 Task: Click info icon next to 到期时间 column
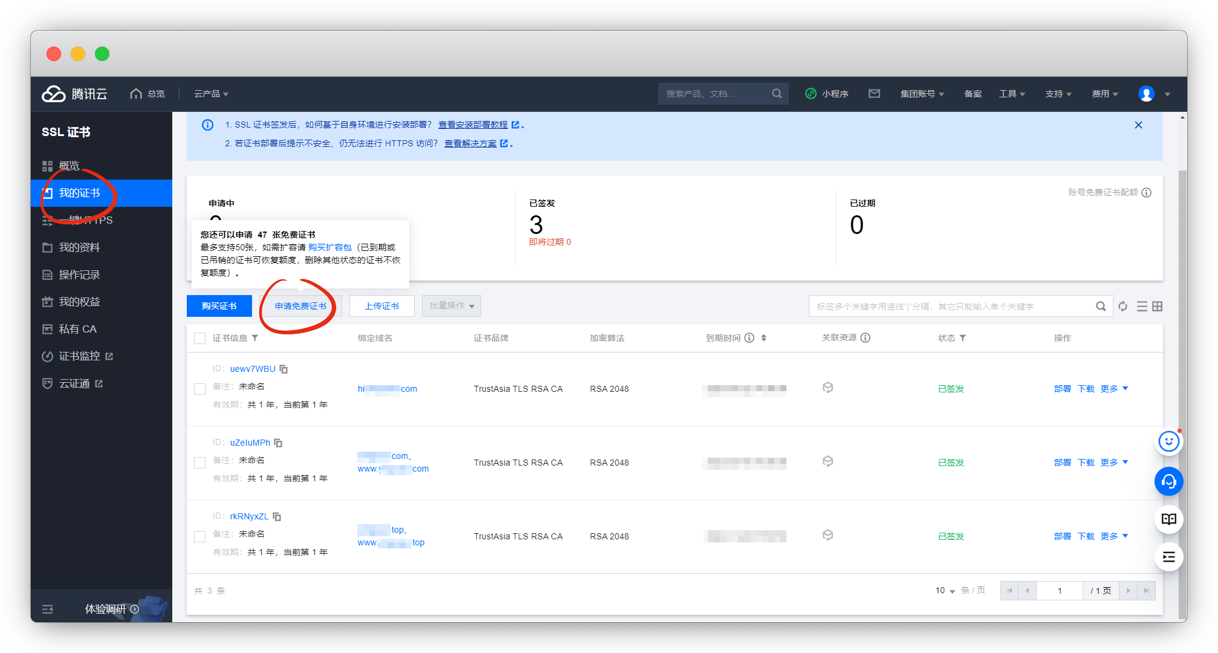pyautogui.click(x=749, y=338)
